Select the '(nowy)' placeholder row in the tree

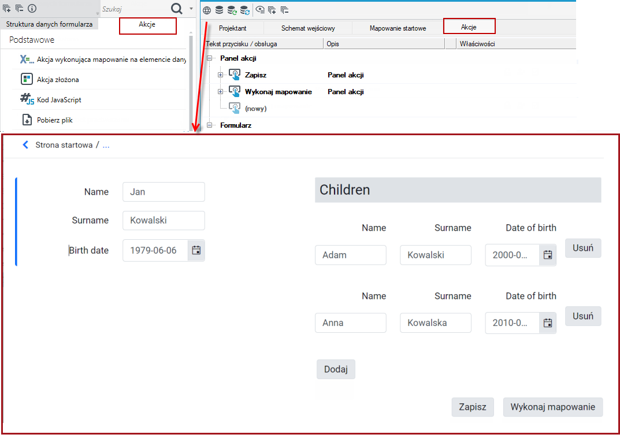(255, 108)
